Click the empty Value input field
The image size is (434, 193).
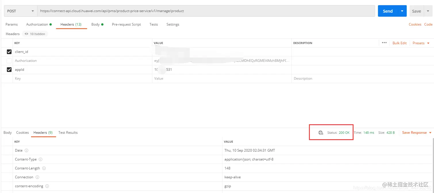click(222, 79)
